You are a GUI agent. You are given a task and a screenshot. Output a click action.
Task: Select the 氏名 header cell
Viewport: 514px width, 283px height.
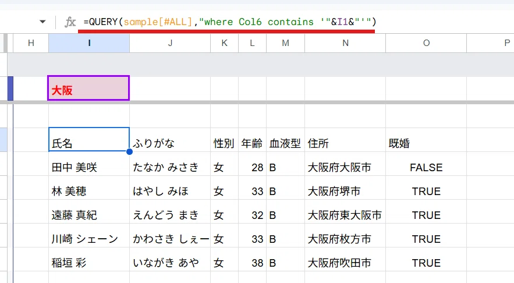pos(89,140)
